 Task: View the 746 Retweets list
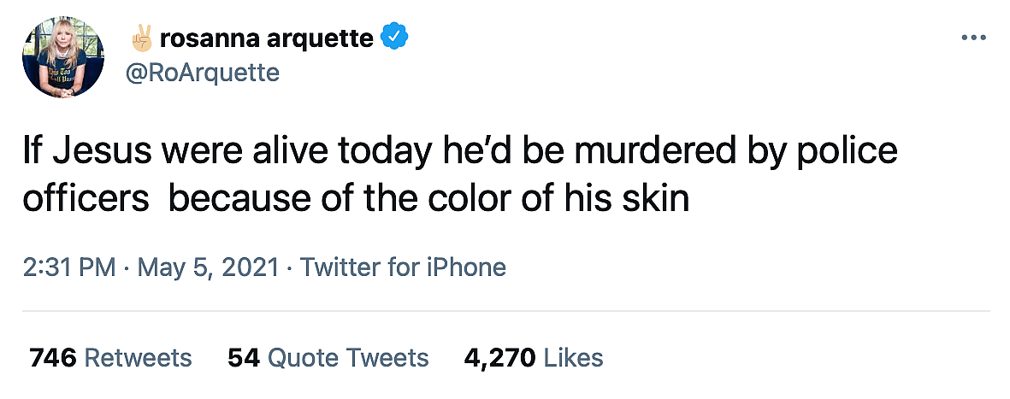[111, 357]
